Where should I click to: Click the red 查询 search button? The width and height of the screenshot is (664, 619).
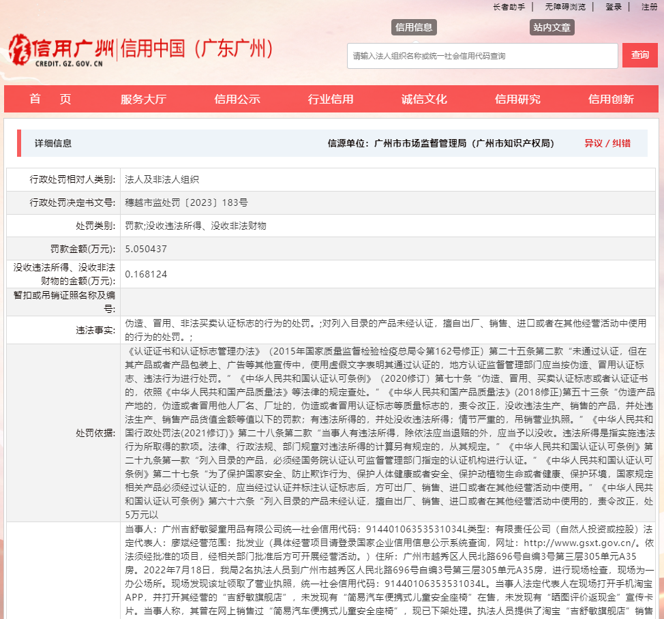639,55
